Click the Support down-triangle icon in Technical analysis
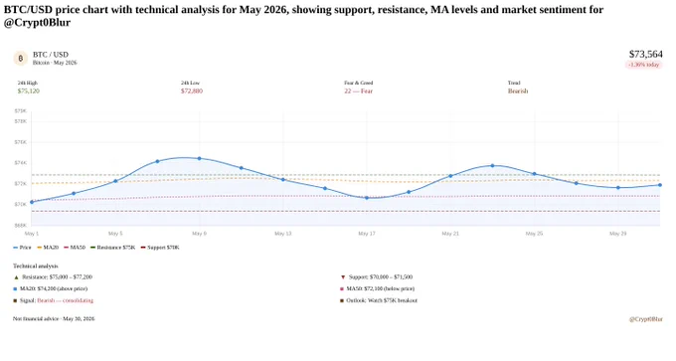The height and width of the screenshot is (361, 676). click(343, 277)
